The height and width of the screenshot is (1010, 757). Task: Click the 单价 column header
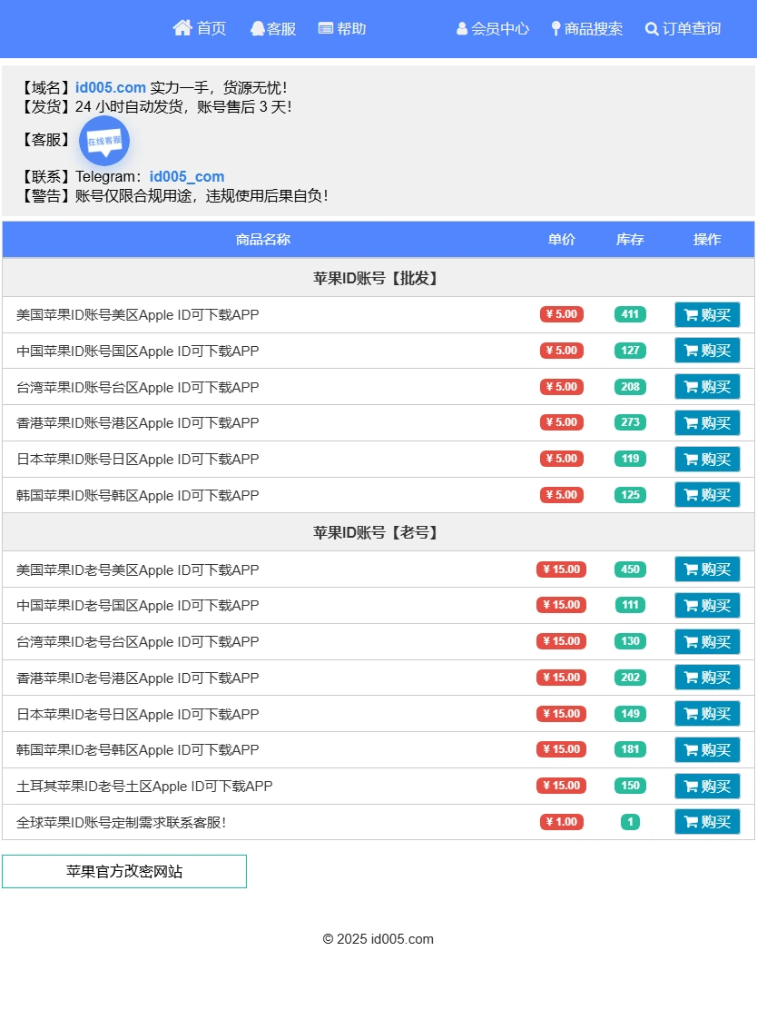coord(561,240)
